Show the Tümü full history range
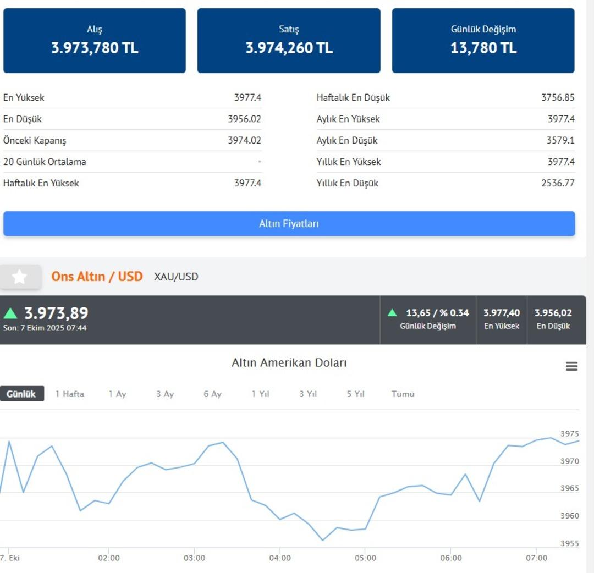 coord(403,394)
